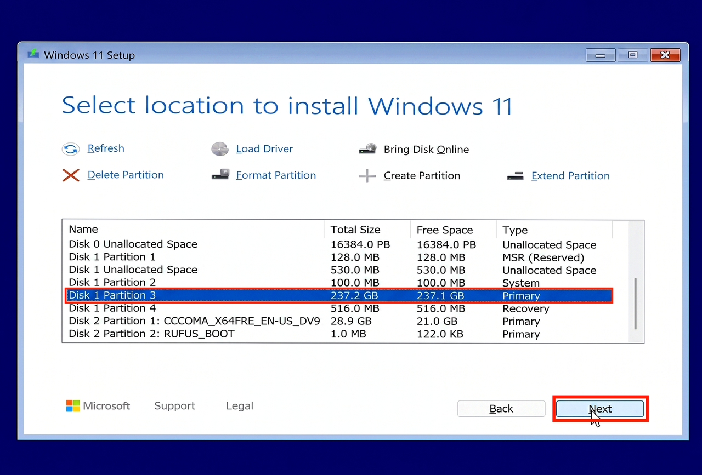Image resolution: width=702 pixels, height=475 pixels.
Task: Click the Extend Partition drive icon
Action: [x=515, y=176]
